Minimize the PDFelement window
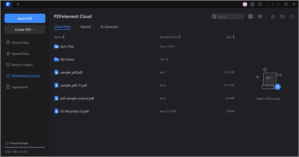This screenshot has height=157, width=299. point(278,4)
